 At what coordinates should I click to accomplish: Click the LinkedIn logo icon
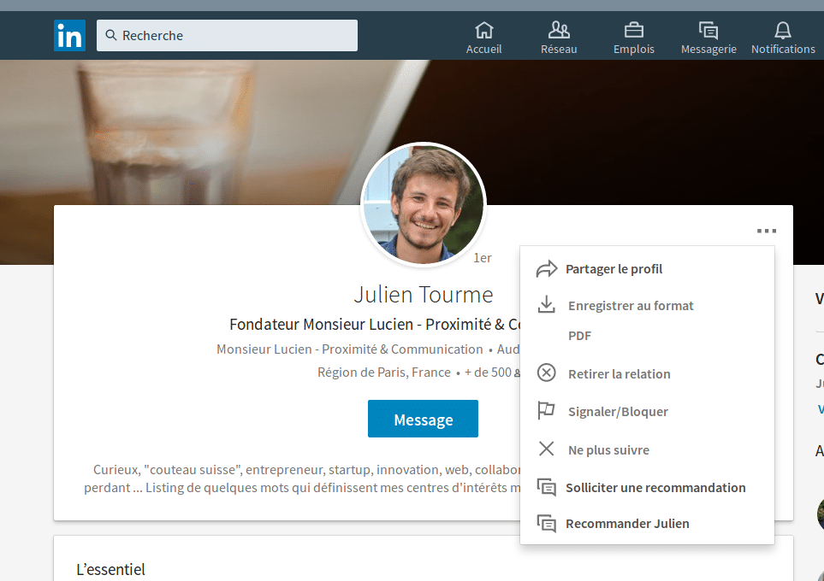coord(69,35)
